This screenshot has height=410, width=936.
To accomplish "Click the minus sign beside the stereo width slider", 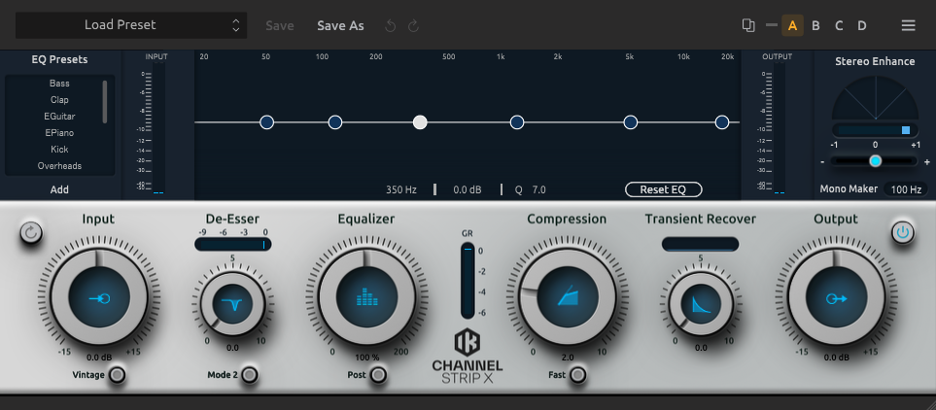I will 822,161.
